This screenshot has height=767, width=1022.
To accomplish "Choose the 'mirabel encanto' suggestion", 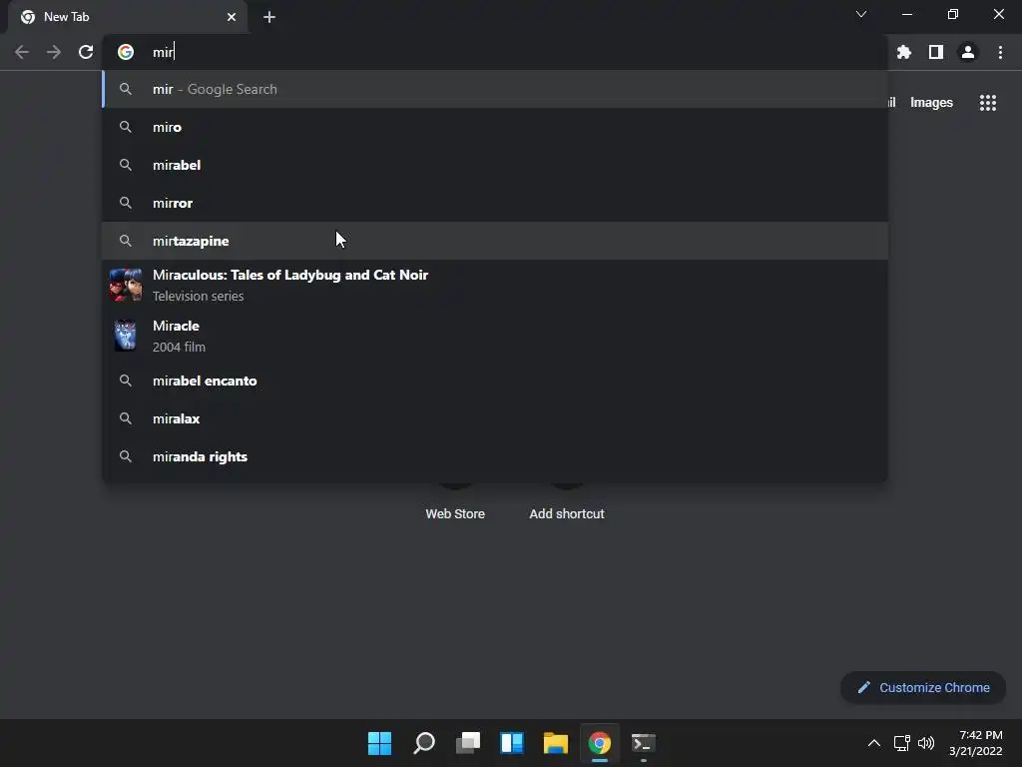I will pyautogui.click(x=495, y=381).
